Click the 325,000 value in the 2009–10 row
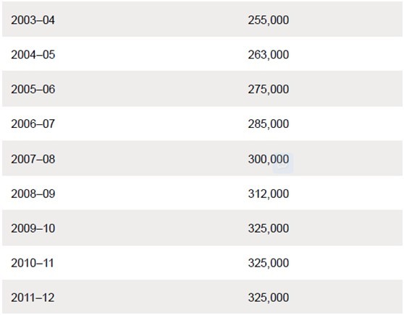Image resolution: width=404 pixels, height=315 pixels. [x=268, y=228]
